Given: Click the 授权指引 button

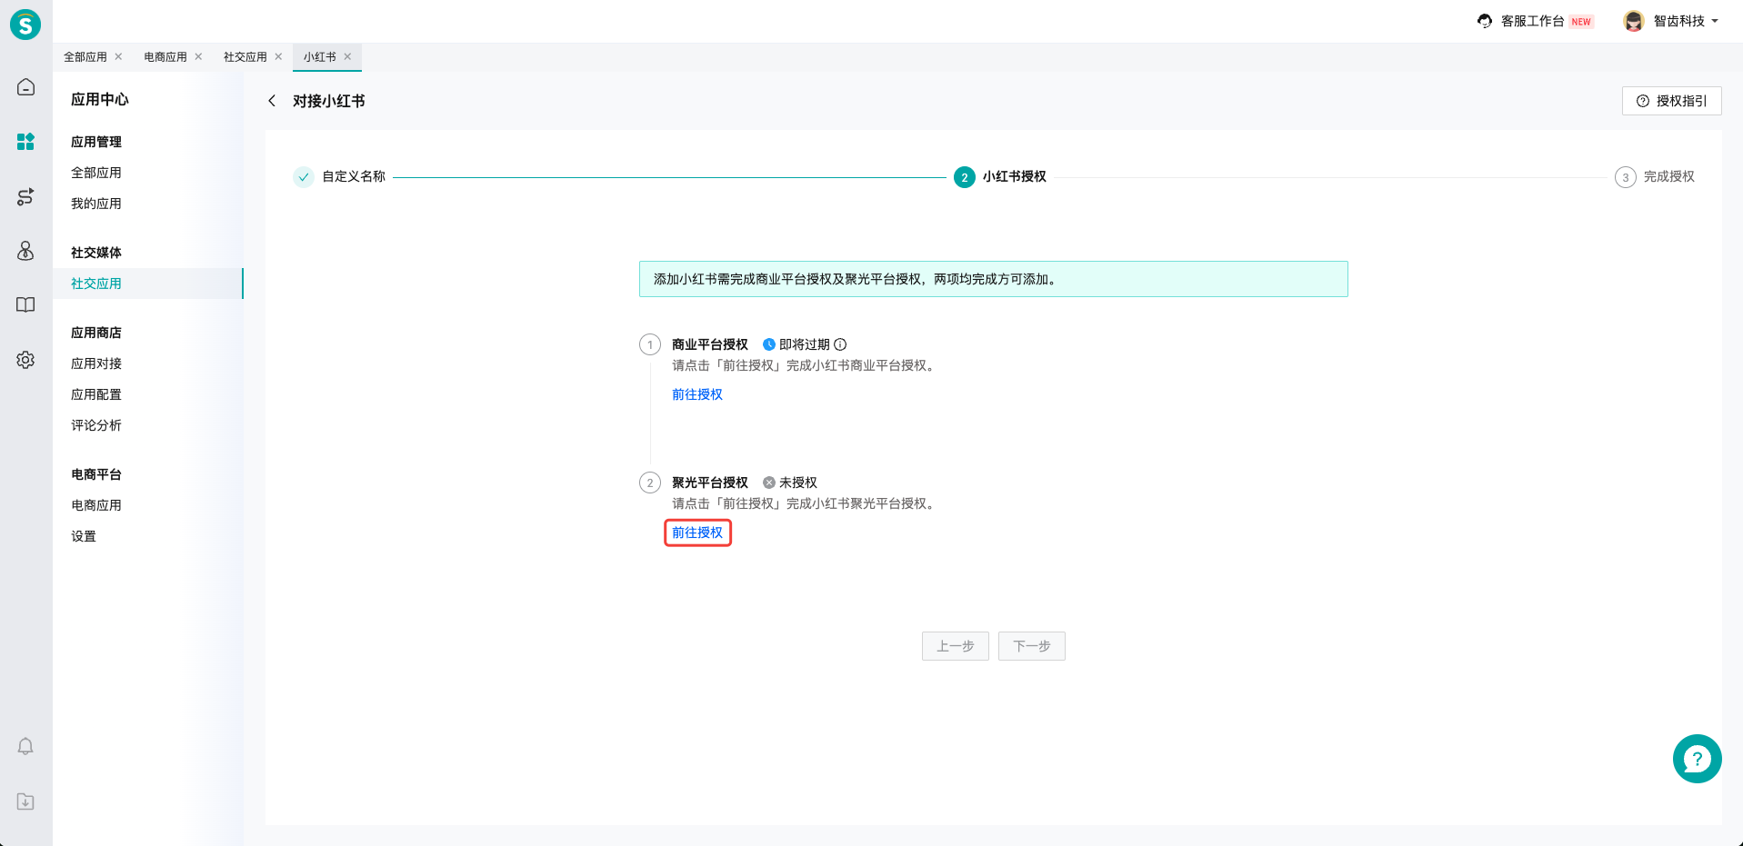Looking at the screenshot, I should coord(1671,101).
